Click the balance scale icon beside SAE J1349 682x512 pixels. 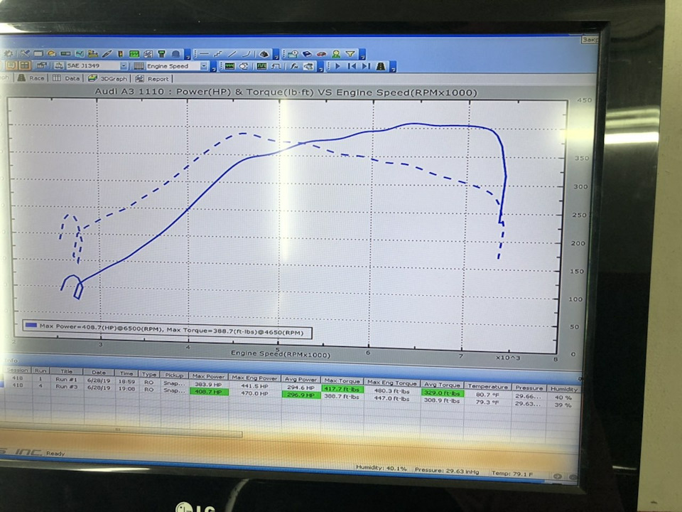click(59, 65)
